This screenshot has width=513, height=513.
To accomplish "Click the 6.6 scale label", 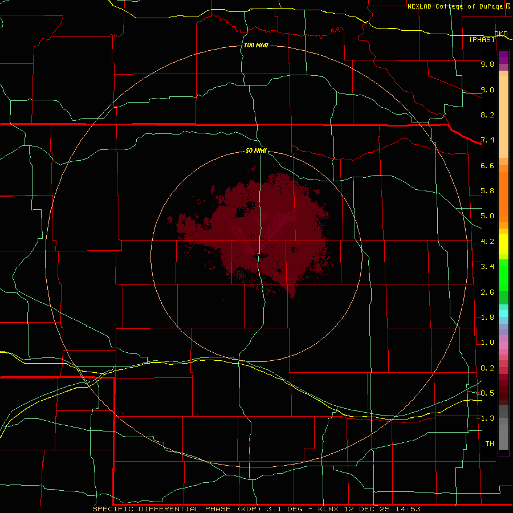I will [x=487, y=165].
